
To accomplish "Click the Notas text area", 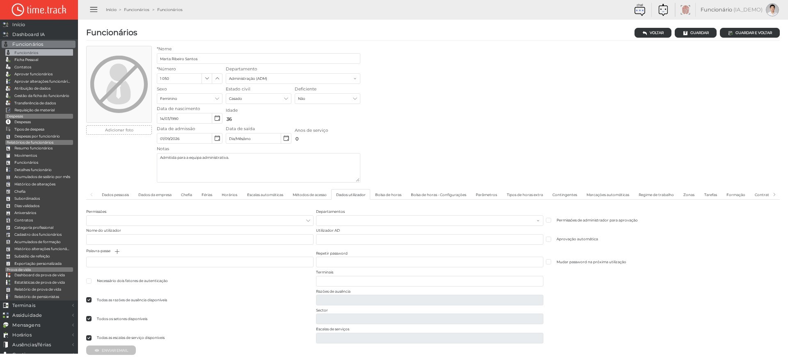I will click(x=259, y=168).
